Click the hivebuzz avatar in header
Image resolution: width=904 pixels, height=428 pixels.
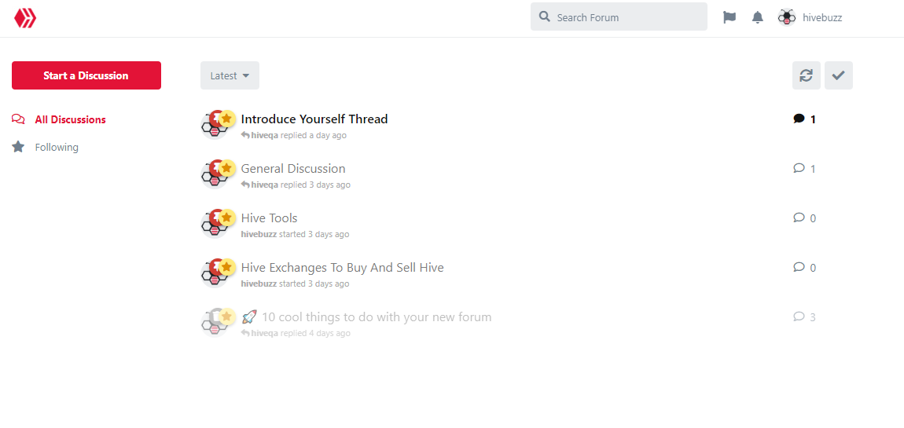point(786,18)
